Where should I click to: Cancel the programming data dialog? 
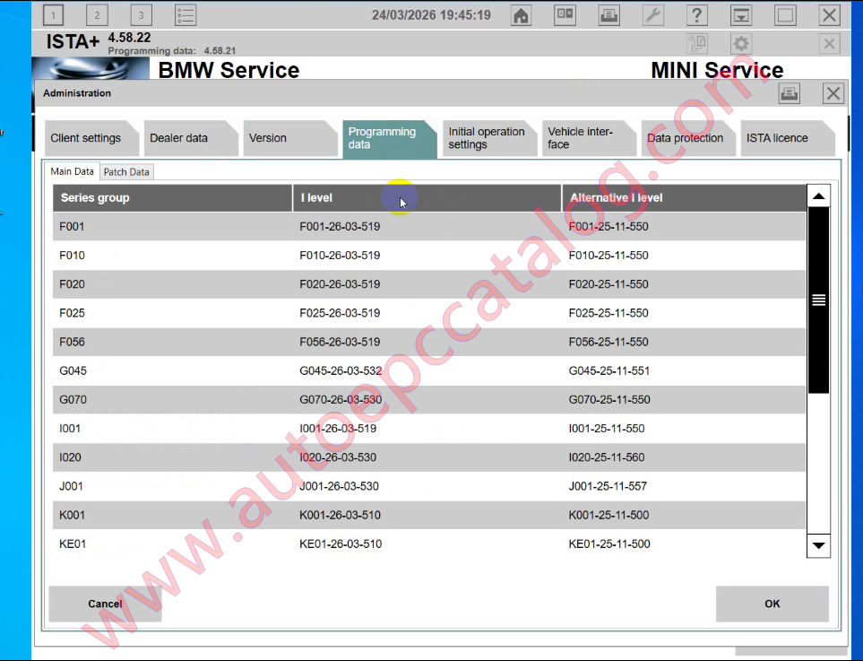pyautogui.click(x=104, y=604)
